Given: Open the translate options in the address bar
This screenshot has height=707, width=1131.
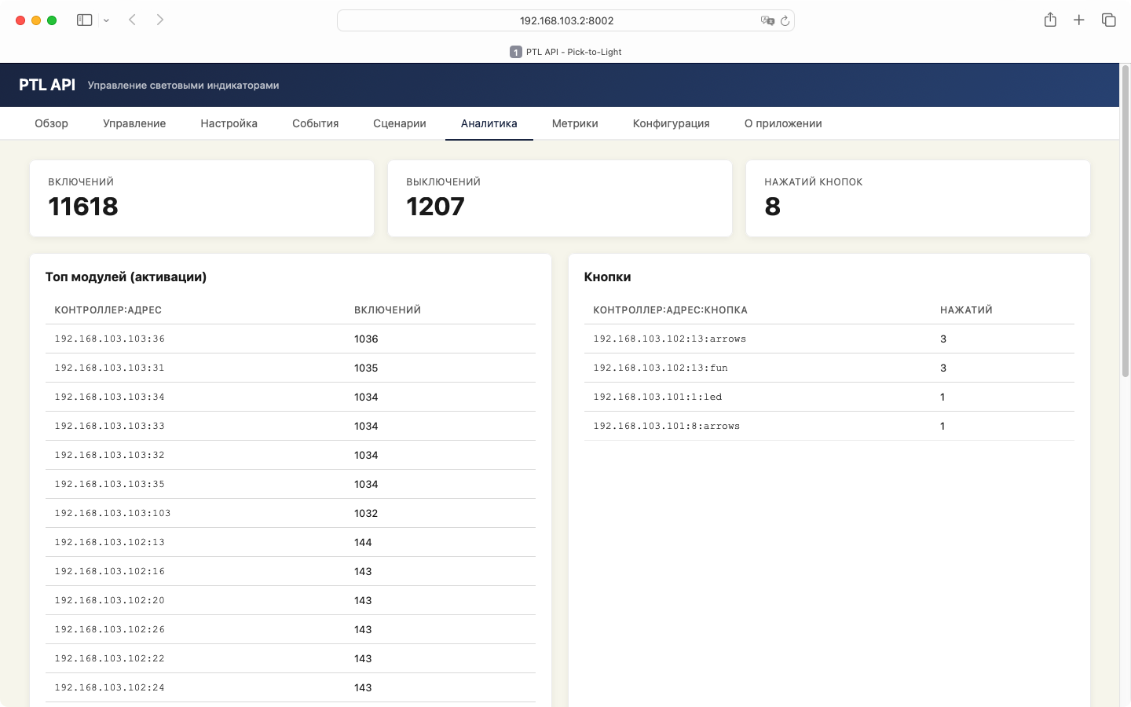Looking at the screenshot, I should [x=767, y=20].
